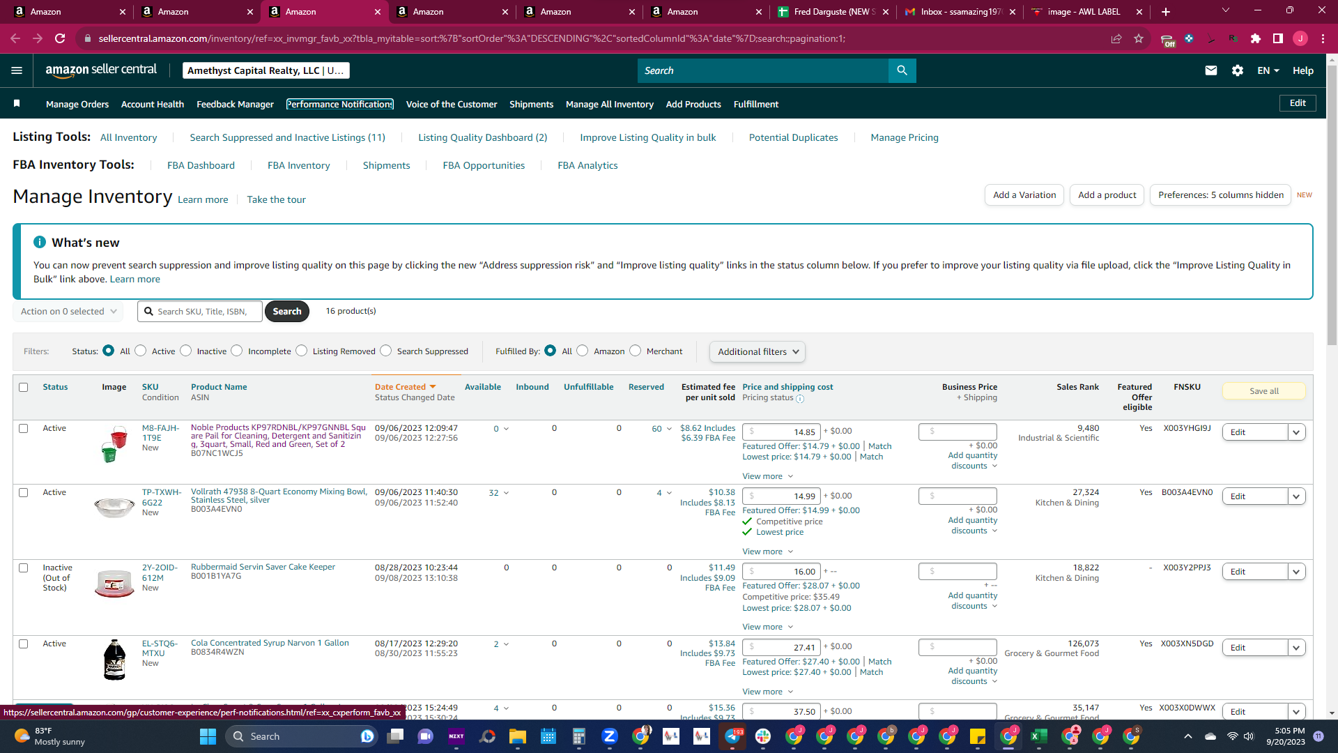This screenshot has width=1338, height=753.
Task: Click the share page icon in address bar
Action: 1116,38
